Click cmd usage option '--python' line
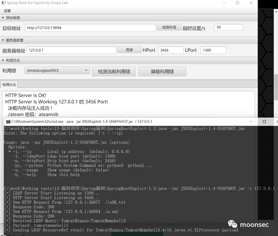Image resolution: width=278 pixels, height=236 pixels. coord(83,166)
